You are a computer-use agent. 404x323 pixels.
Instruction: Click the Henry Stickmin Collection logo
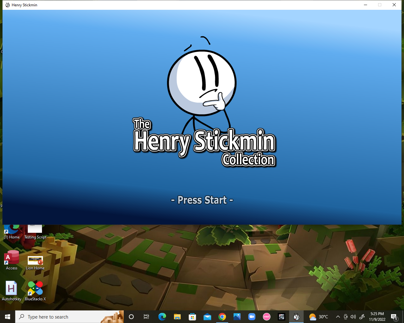coord(204,142)
